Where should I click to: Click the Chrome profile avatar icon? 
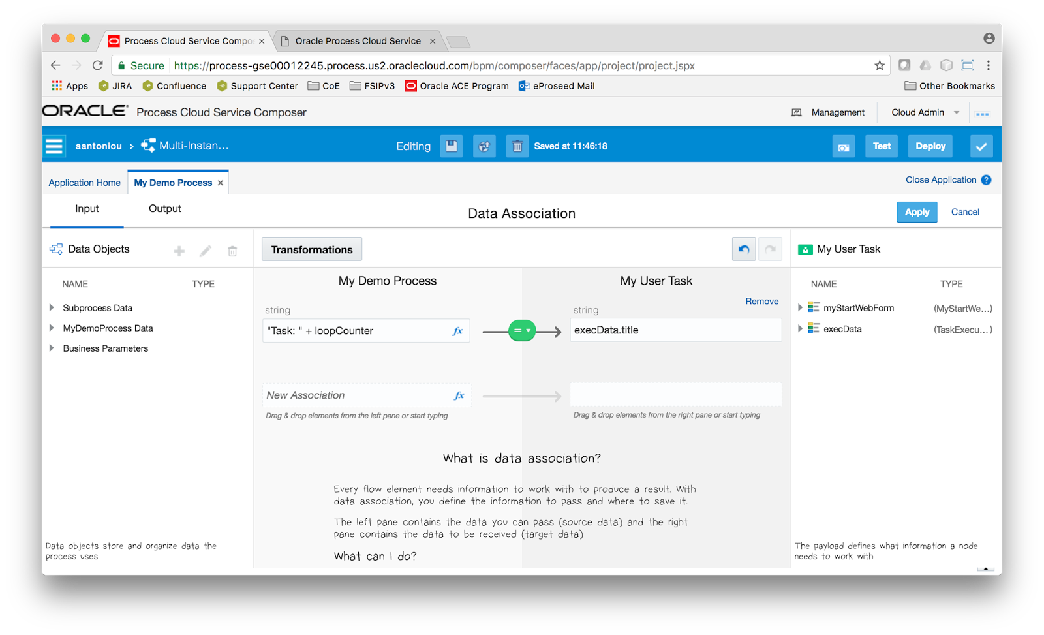[x=989, y=39]
